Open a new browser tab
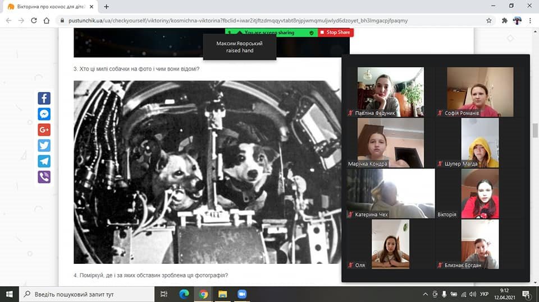The image size is (539, 302). click(x=106, y=7)
